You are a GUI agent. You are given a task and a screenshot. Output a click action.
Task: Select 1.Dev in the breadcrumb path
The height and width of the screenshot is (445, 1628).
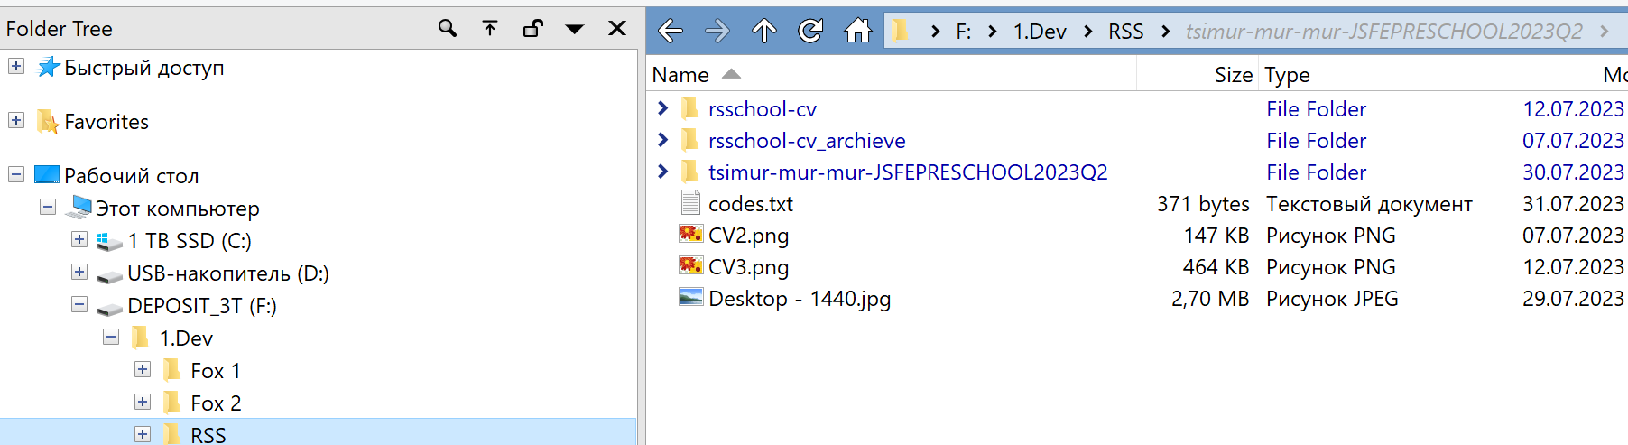[1040, 32]
